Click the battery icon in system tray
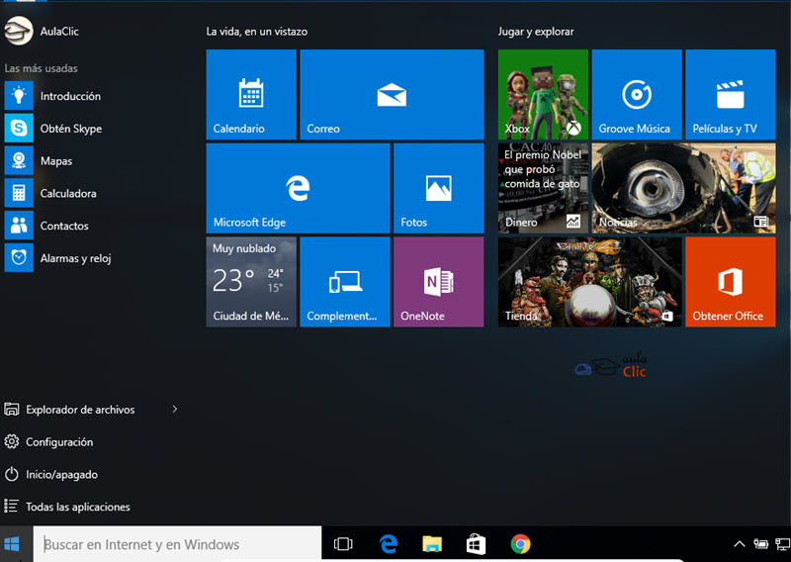The height and width of the screenshot is (562, 791). click(760, 544)
